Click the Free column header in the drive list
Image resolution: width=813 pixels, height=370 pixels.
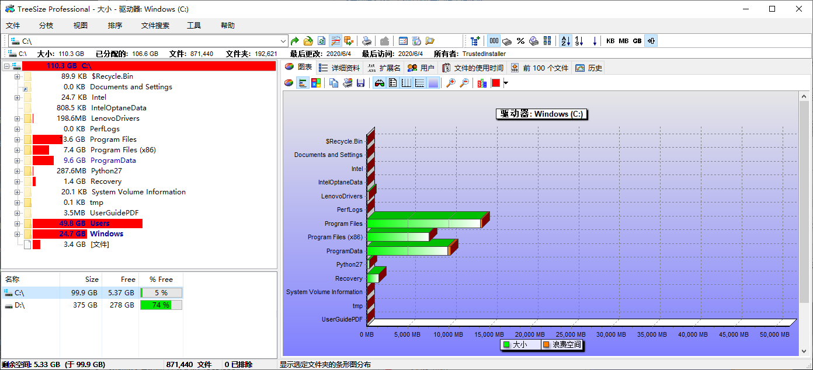pyautogui.click(x=120, y=279)
